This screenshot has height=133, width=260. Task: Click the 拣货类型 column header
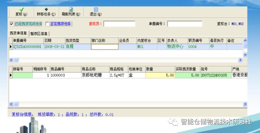[x=78, y=41]
